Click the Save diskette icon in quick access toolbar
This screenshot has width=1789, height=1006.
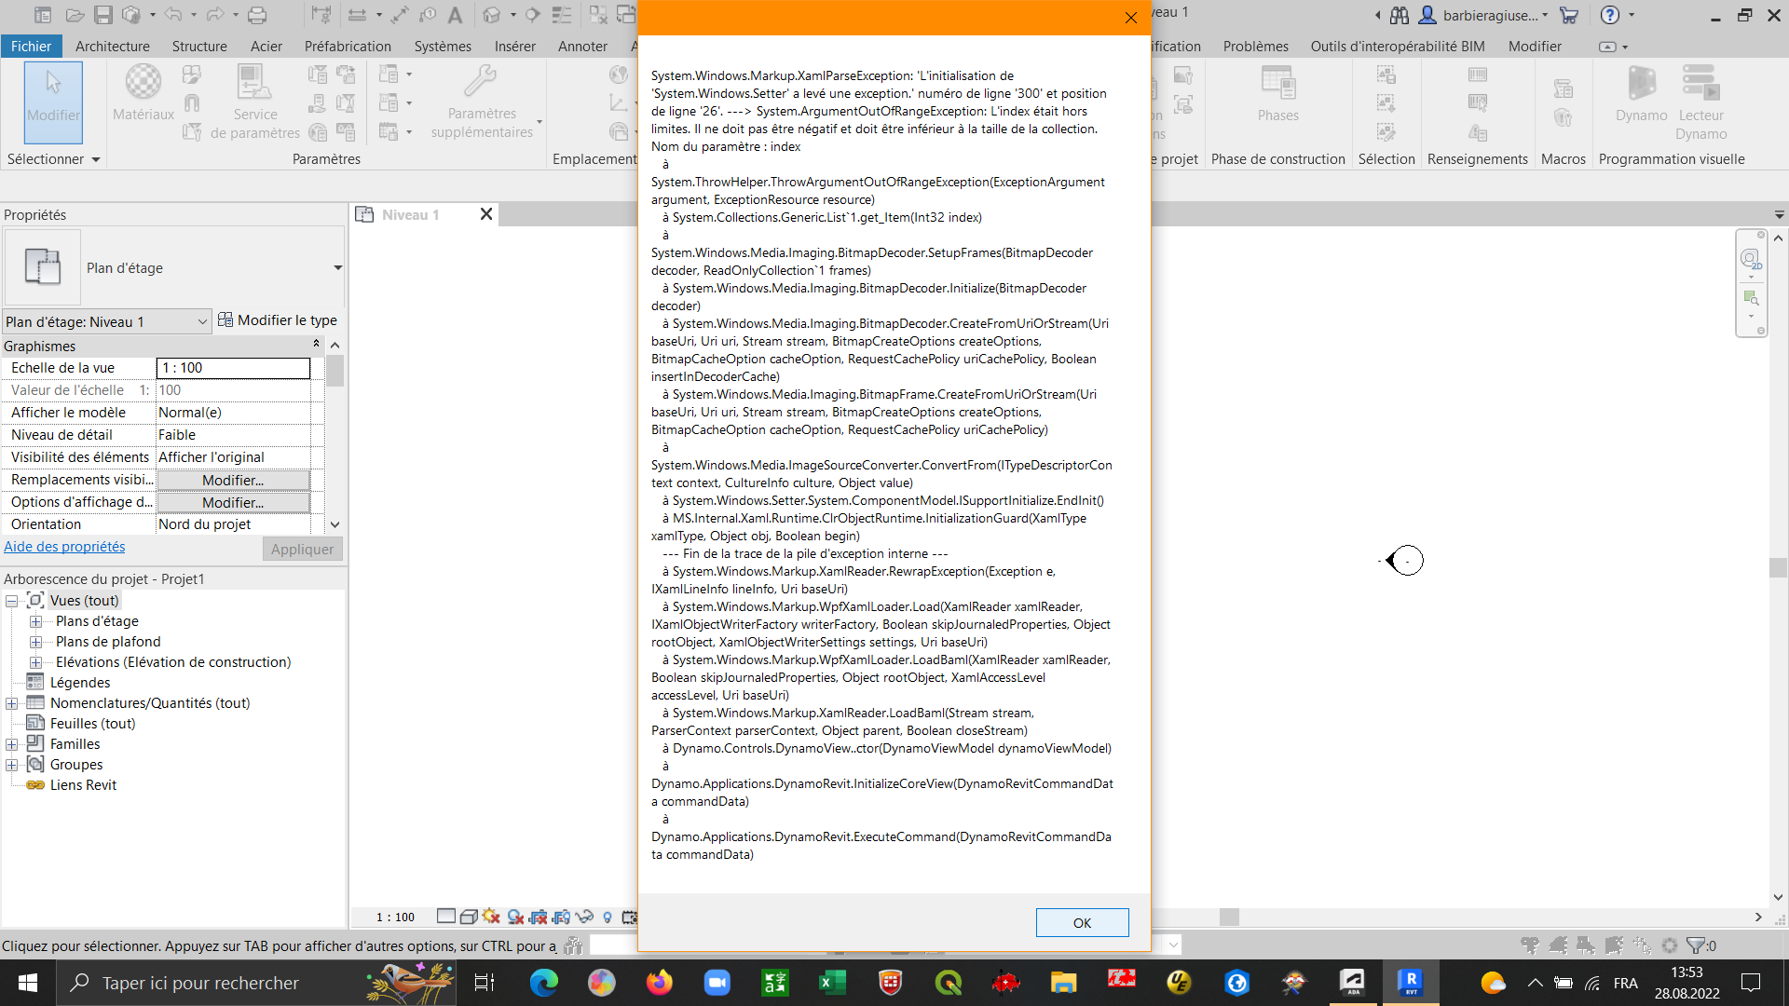pos(103,15)
